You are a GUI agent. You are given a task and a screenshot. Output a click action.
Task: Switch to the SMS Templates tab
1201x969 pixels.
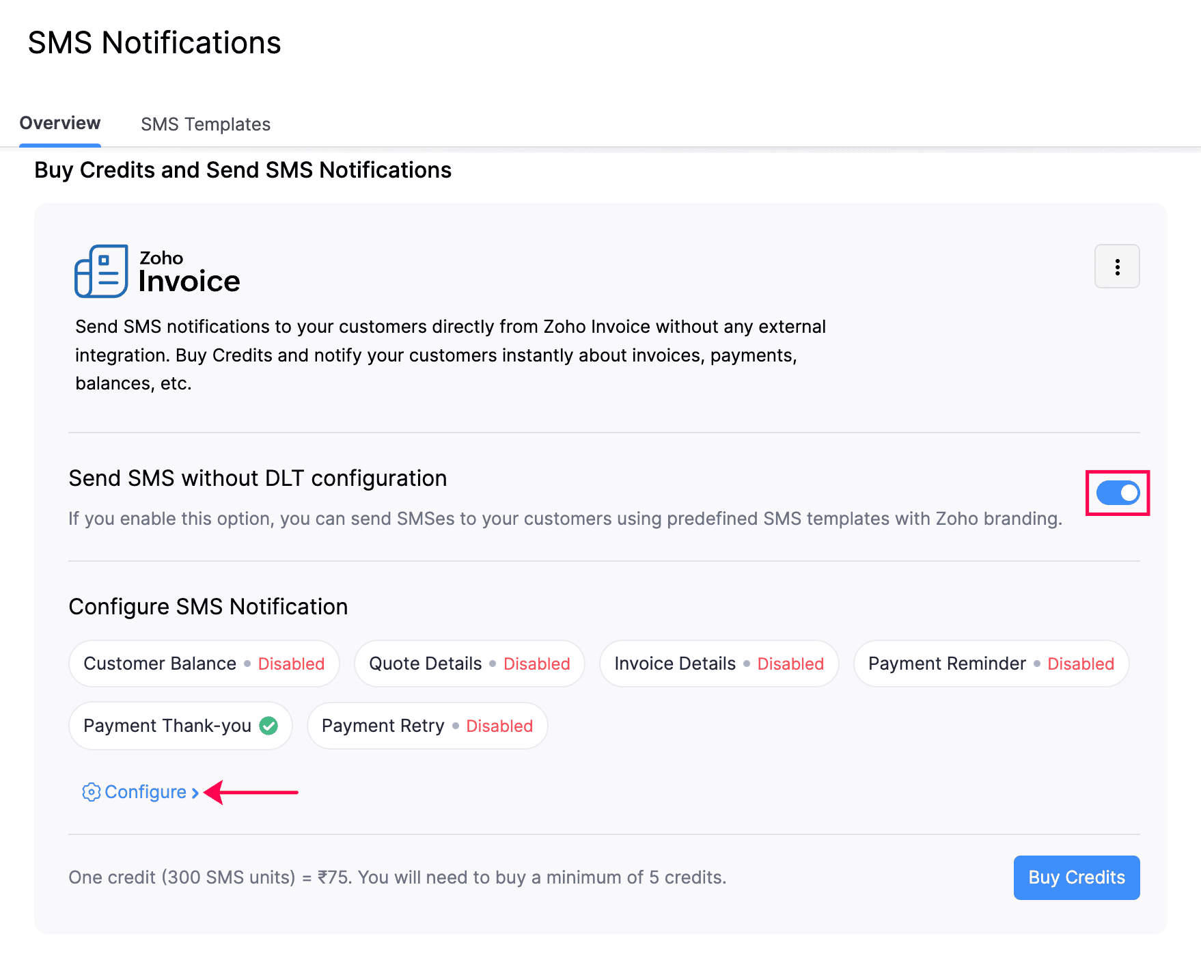(205, 124)
